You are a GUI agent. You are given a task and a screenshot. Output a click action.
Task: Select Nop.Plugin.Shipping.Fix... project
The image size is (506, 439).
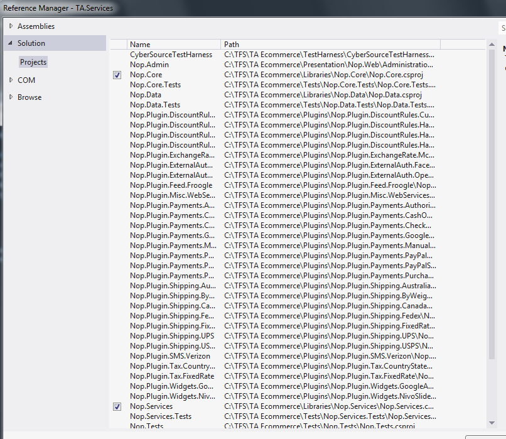tap(173, 326)
